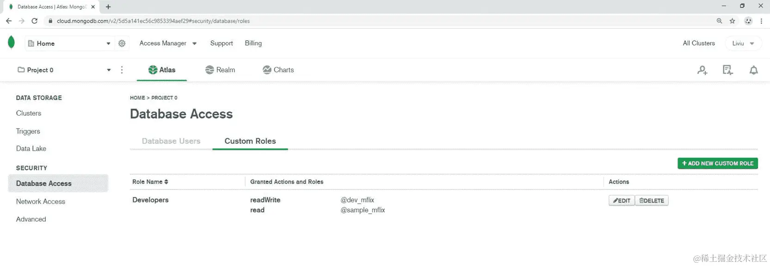Open the activity feed icon
This screenshot has height=266, width=770.
coord(728,70)
